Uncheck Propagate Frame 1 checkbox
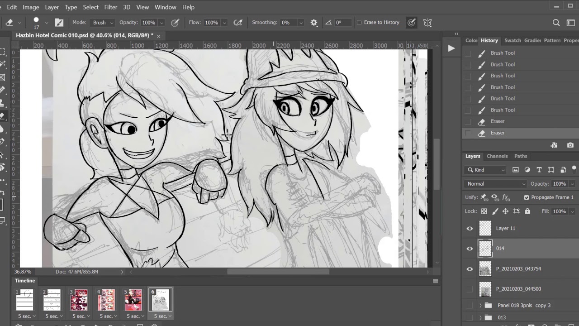 coord(527,197)
